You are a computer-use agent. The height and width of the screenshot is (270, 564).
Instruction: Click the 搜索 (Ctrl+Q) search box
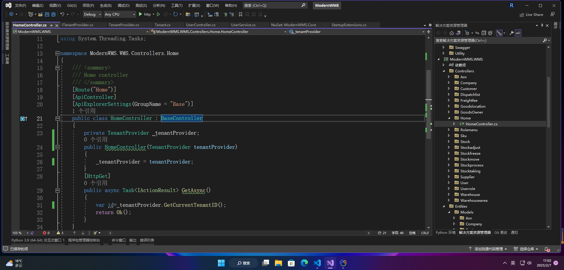point(275,5)
